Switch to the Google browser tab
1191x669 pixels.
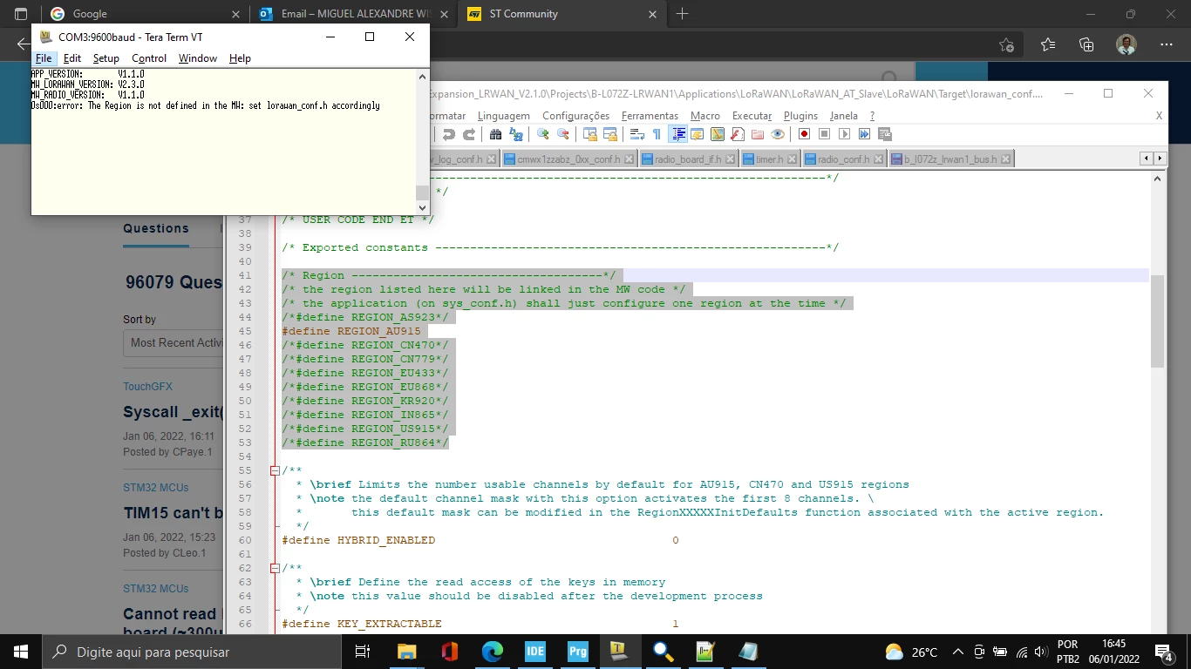pos(145,14)
